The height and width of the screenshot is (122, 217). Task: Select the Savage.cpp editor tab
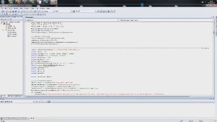[x=29, y=17]
